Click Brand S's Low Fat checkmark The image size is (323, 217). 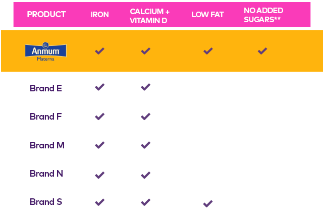(208, 203)
